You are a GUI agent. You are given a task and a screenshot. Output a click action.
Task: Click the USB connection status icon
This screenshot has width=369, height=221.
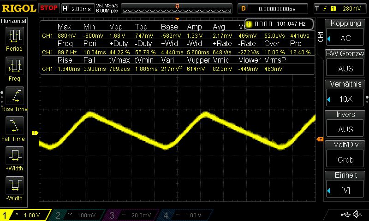click(x=345, y=214)
